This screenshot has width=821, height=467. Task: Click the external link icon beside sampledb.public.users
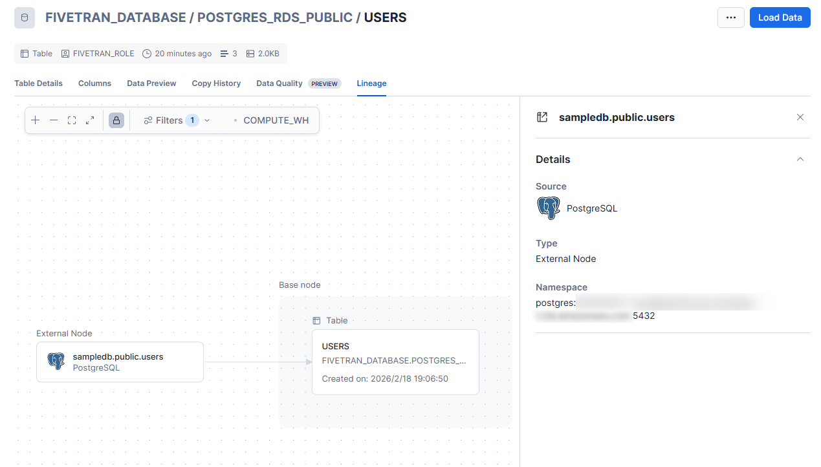point(543,117)
